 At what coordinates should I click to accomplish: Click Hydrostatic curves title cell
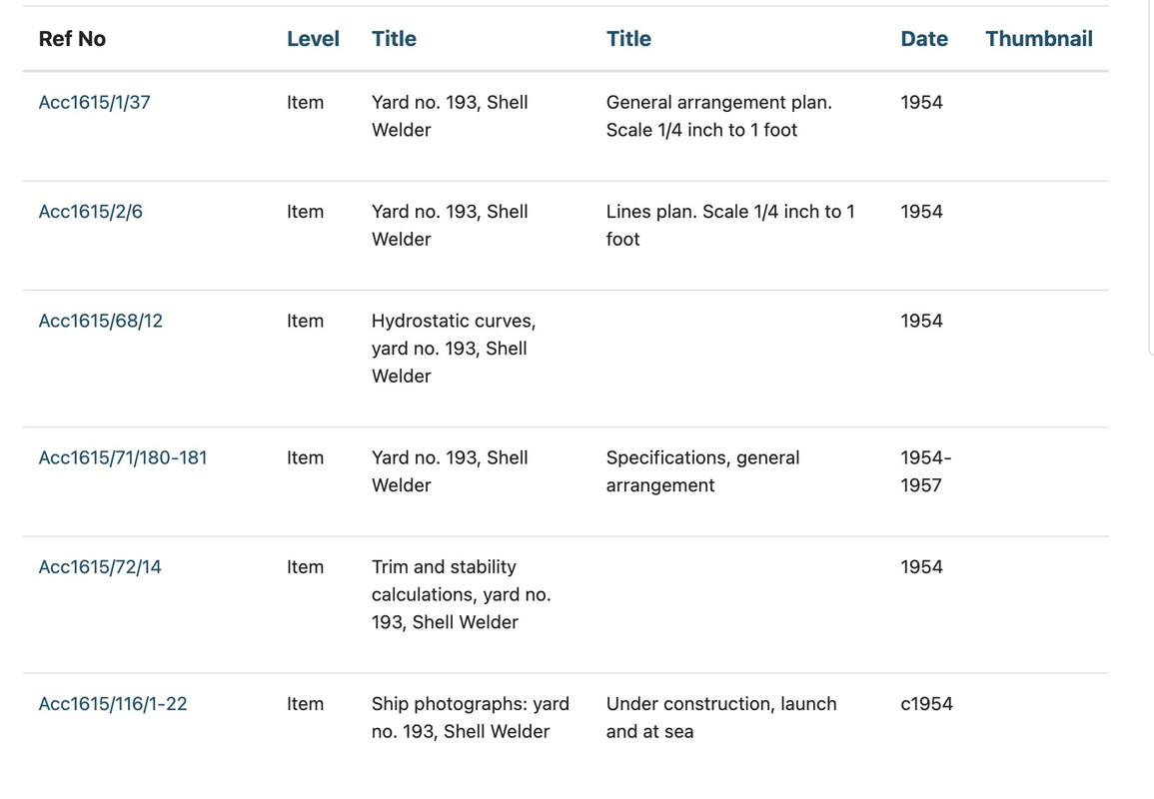[x=452, y=348]
